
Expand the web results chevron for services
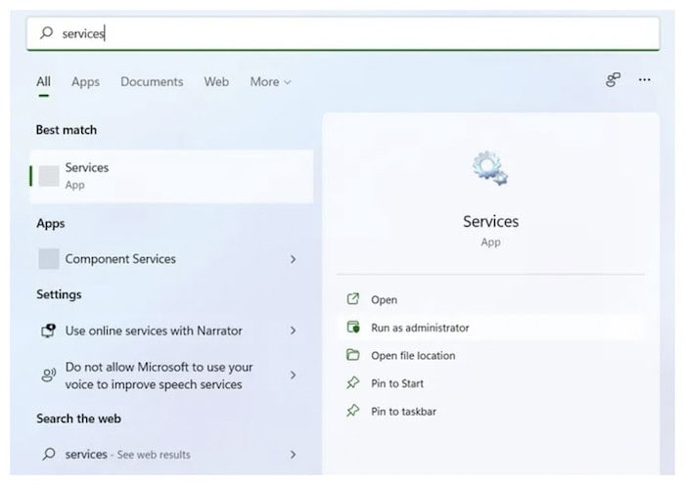[x=293, y=455]
